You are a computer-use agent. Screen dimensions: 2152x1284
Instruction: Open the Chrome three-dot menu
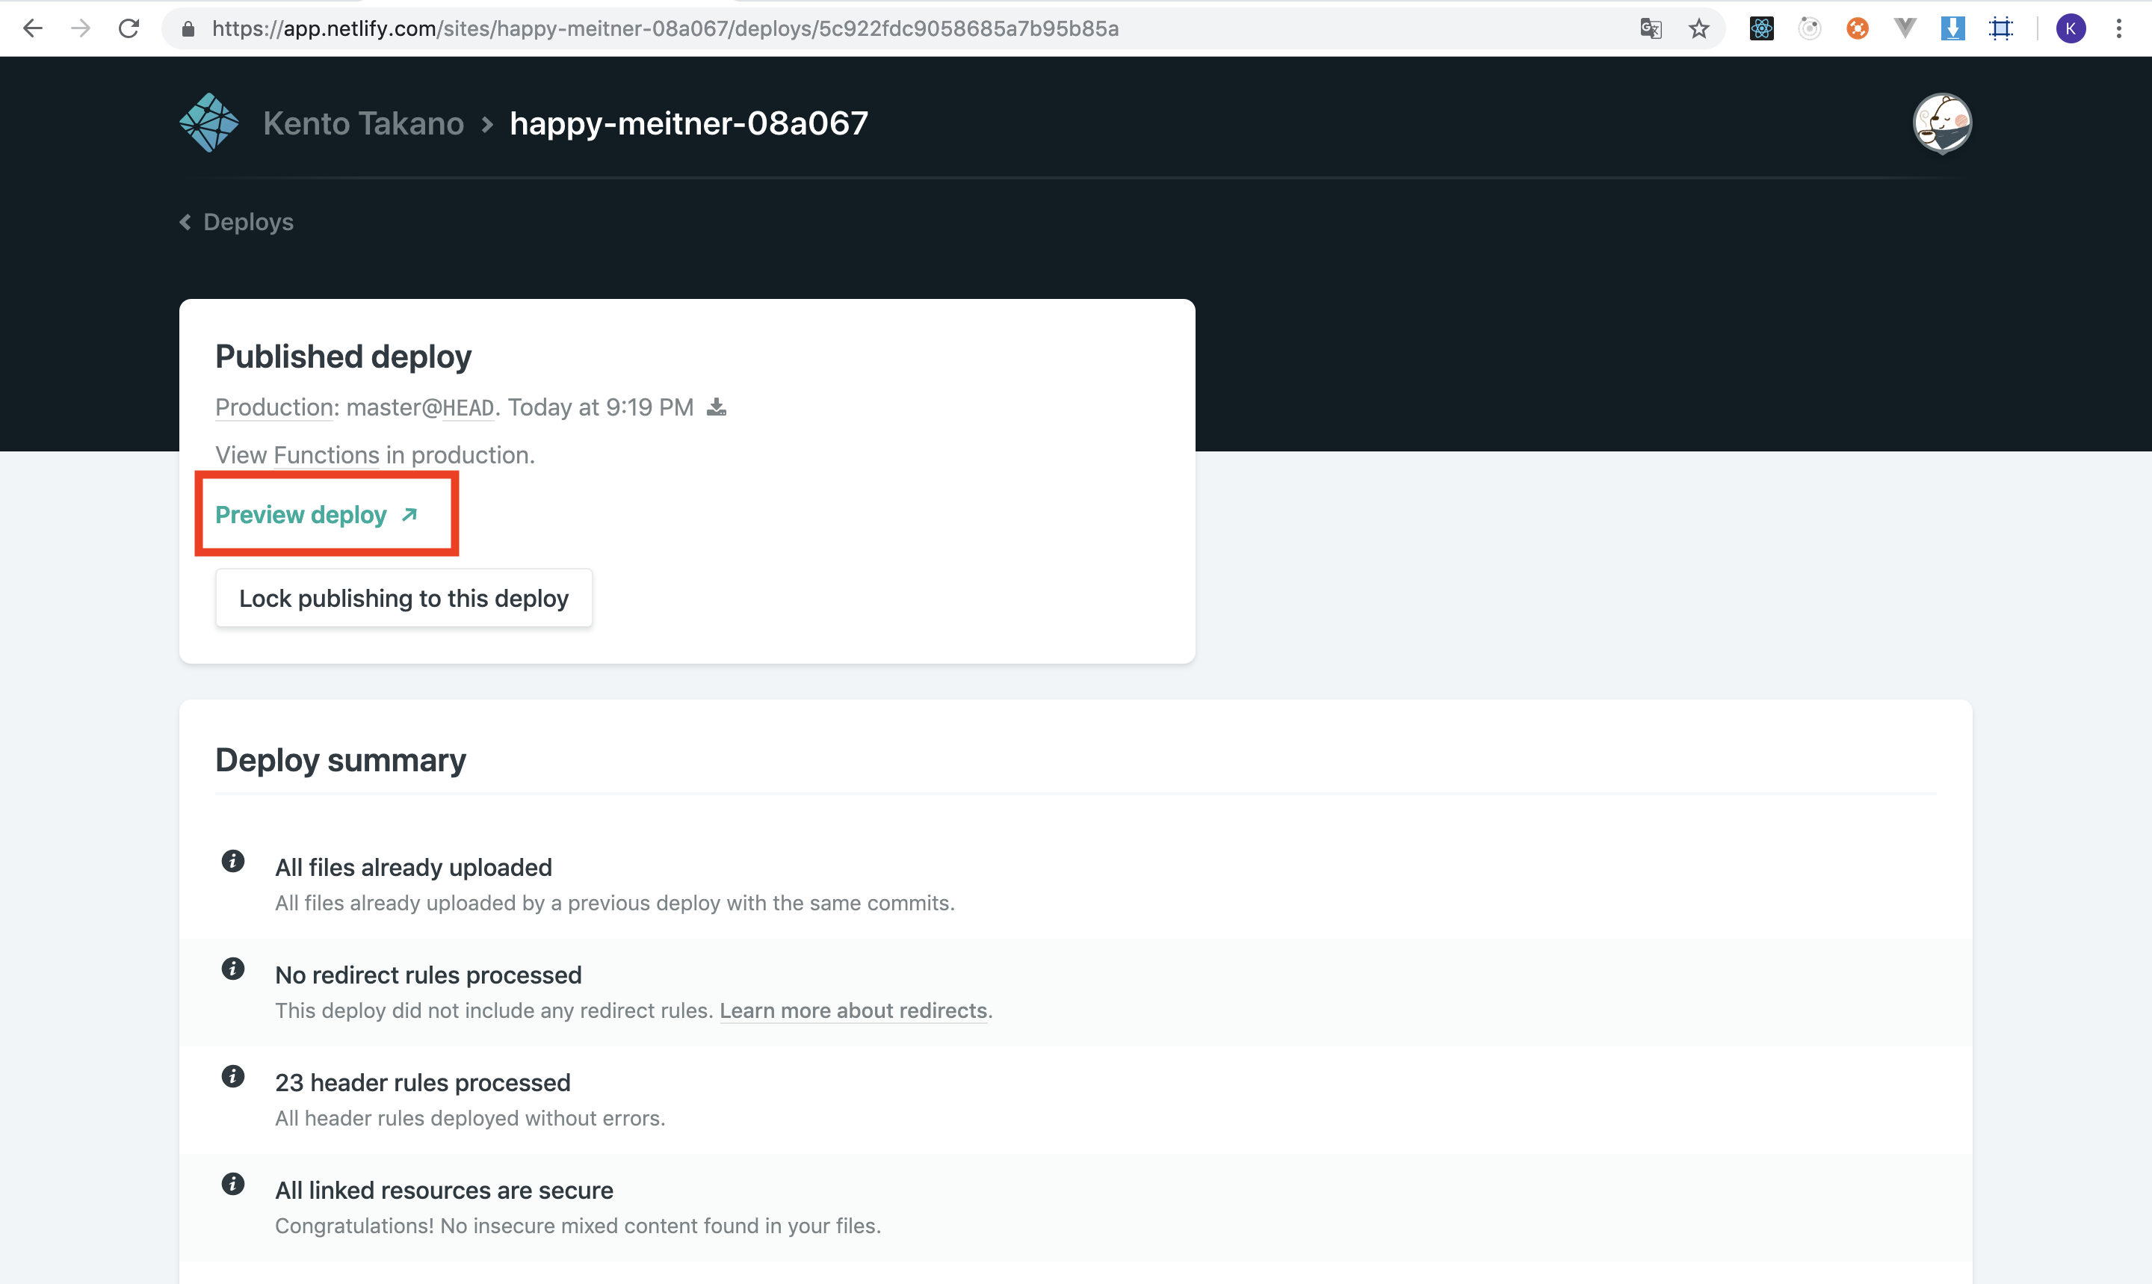coord(2118,28)
